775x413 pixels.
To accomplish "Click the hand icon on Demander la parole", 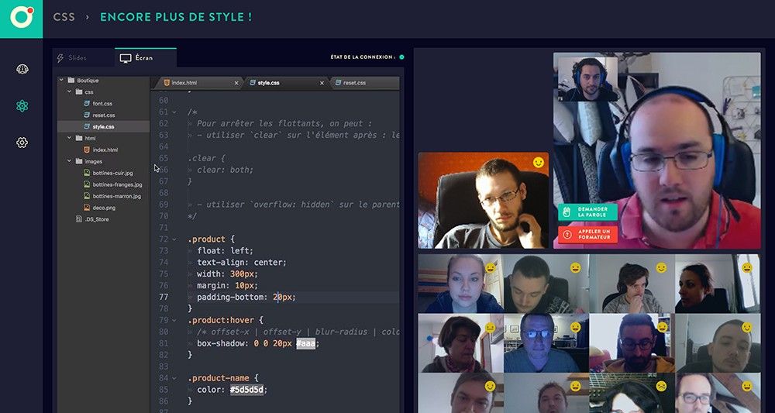I will click(x=567, y=212).
